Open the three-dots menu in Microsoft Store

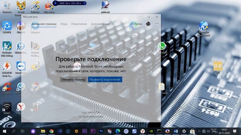(157, 24)
